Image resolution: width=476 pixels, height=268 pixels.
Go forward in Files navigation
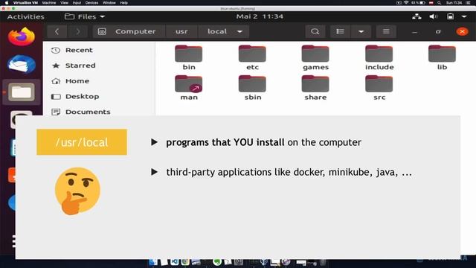[x=78, y=31]
